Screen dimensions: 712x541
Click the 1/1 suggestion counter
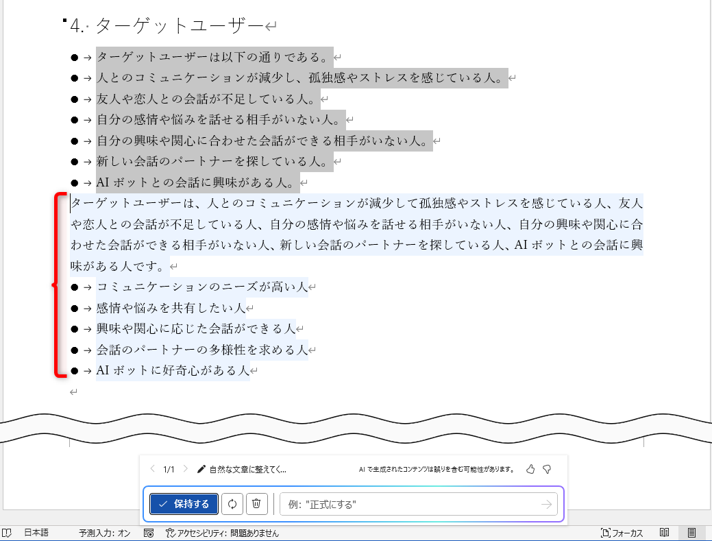coord(168,469)
